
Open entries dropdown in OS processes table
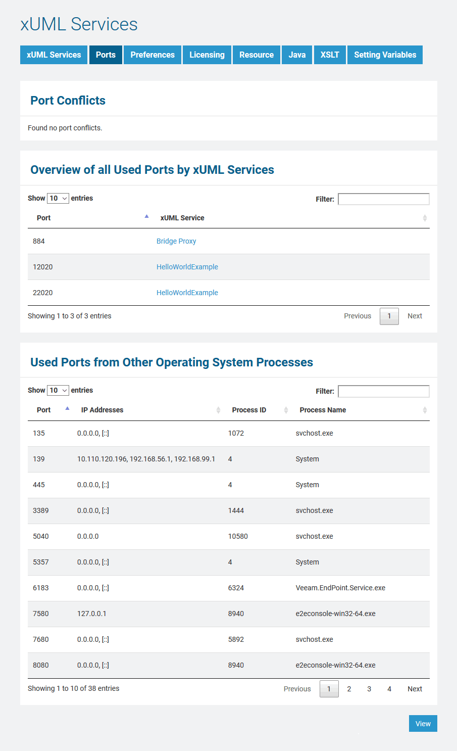tap(58, 390)
